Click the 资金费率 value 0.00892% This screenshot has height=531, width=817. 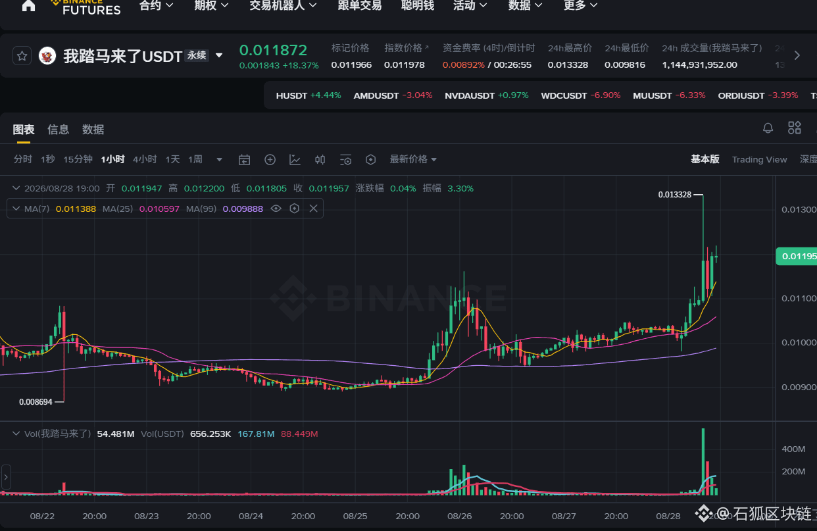tap(464, 65)
